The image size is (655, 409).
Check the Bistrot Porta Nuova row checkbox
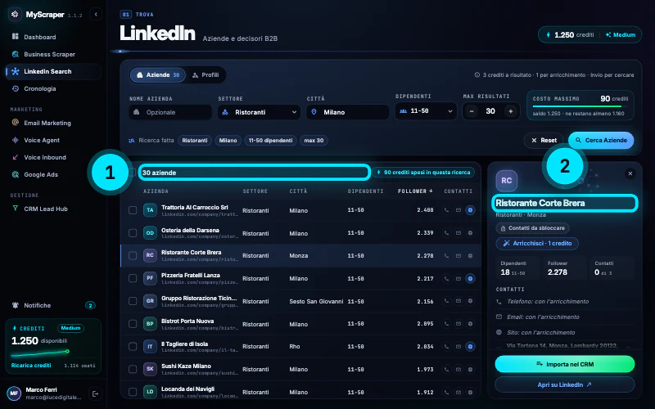133,324
